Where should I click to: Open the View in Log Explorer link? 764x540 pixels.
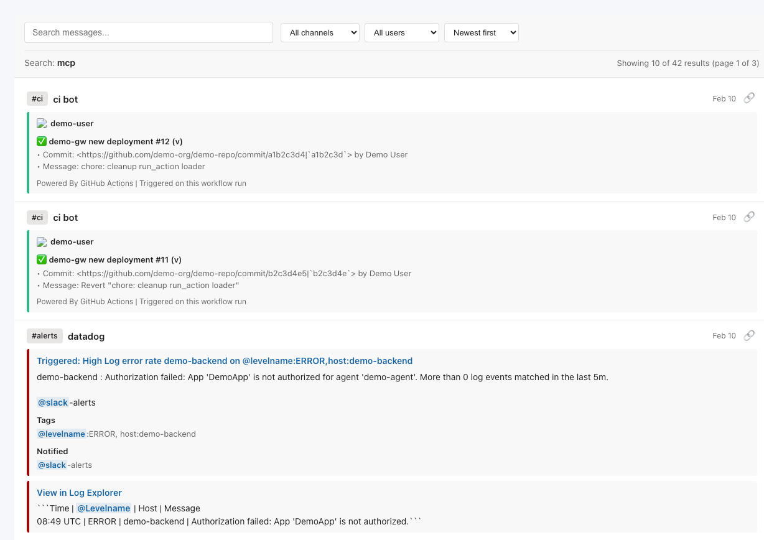79,493
